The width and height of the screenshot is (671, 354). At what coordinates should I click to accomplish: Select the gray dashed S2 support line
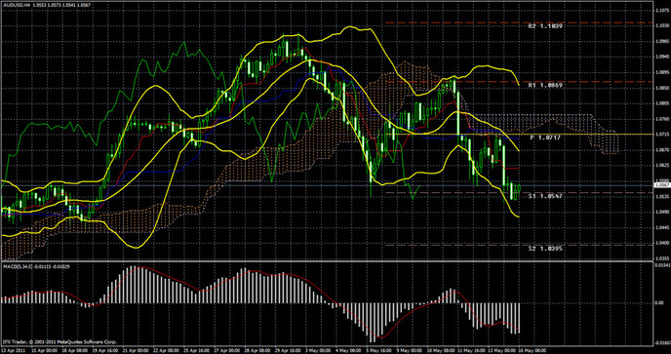pos(519,246)
